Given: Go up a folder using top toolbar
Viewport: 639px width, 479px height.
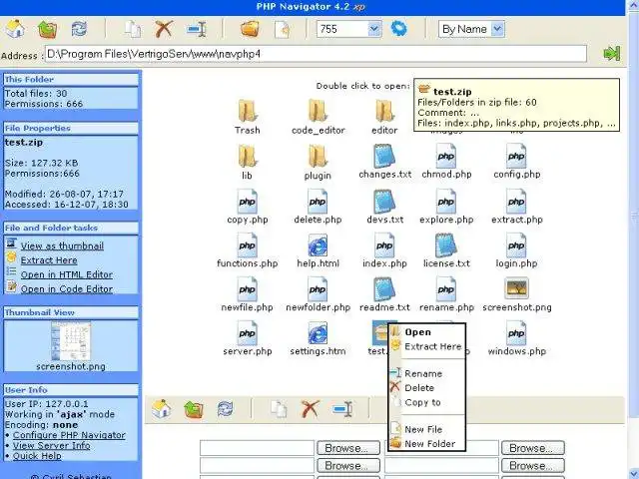Looking at the screenshot, I should (x=47, y=29).
